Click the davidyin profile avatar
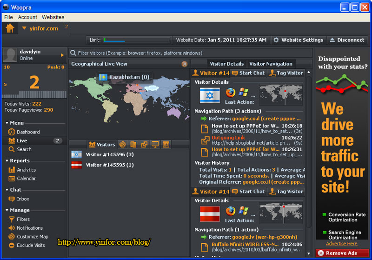 [x=10, y=55]
